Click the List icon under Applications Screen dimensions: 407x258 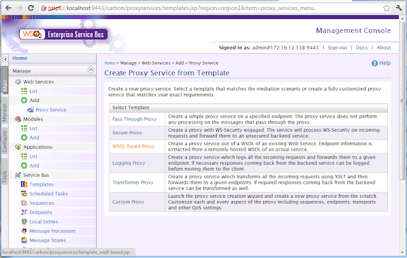point(24,157)
